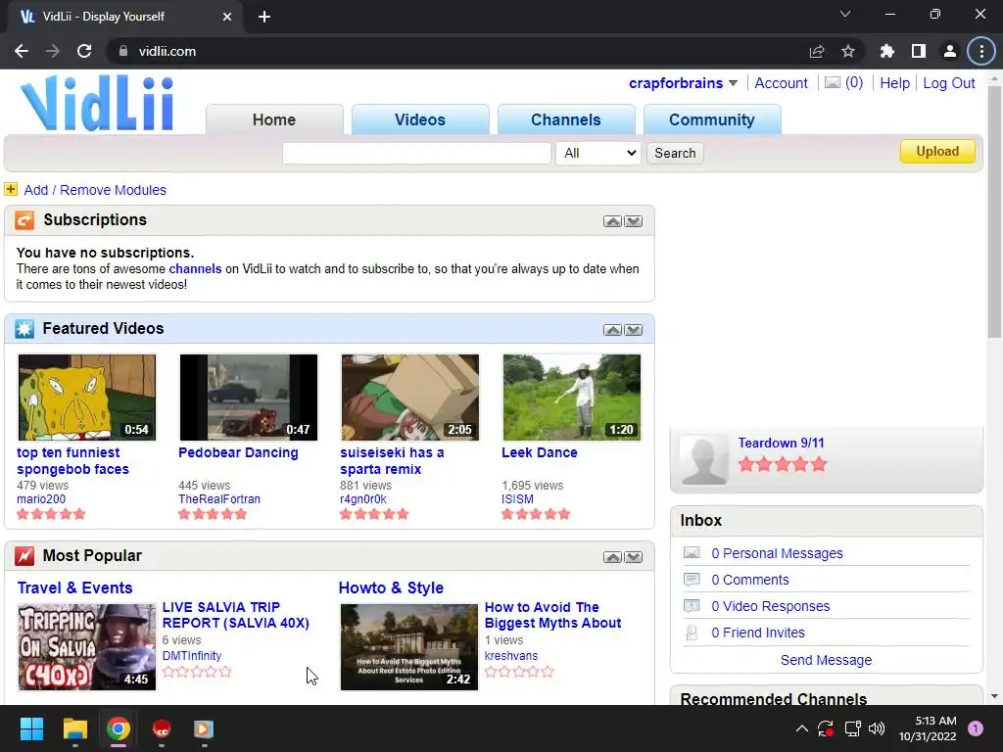Open the Tripping on Salvia thumbnail
The width and height of the screenshot is (1003, 752).
pos(87,647)
